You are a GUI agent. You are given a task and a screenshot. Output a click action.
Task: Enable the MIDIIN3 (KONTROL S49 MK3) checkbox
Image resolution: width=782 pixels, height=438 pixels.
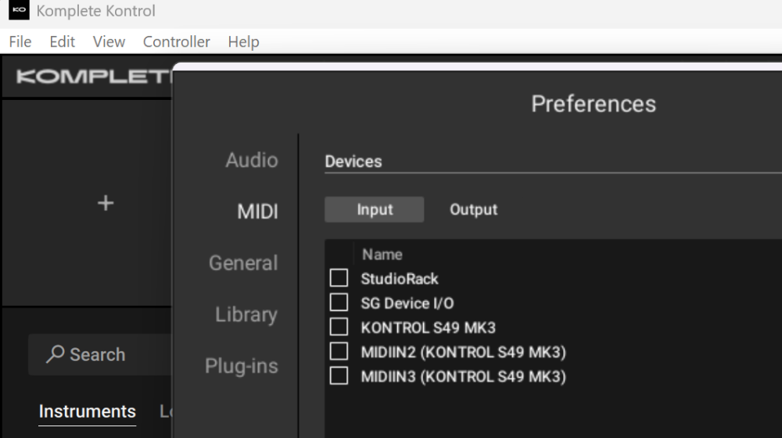[x=339, y=376]
